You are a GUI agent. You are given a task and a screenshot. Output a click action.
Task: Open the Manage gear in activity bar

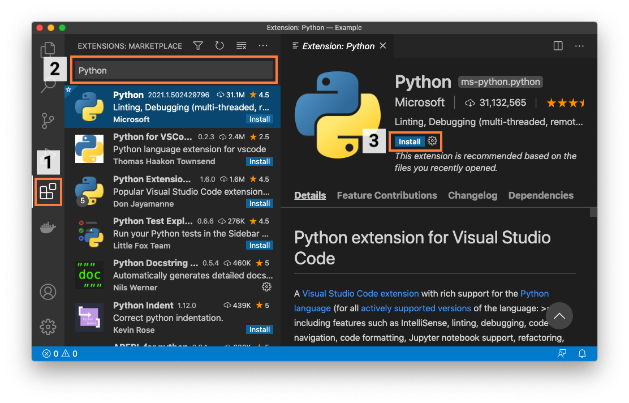tap(48, 327)
